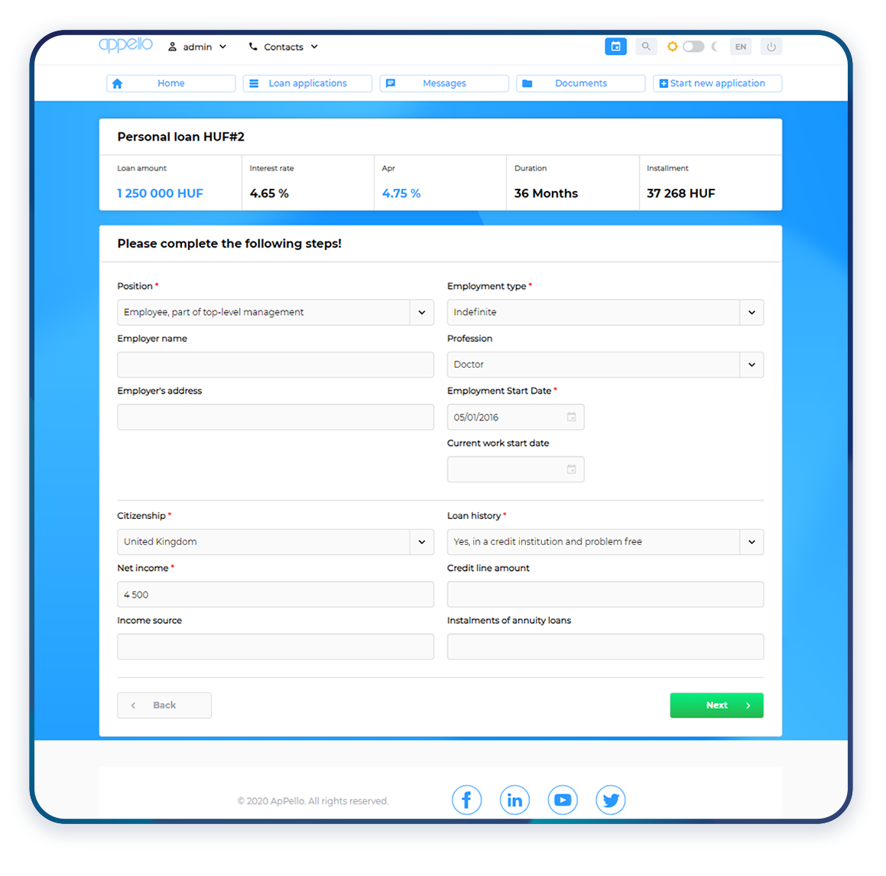The height and width of the screenshot is (876, 886).
Task: Switch language using EN button
Action: point(740,47)
